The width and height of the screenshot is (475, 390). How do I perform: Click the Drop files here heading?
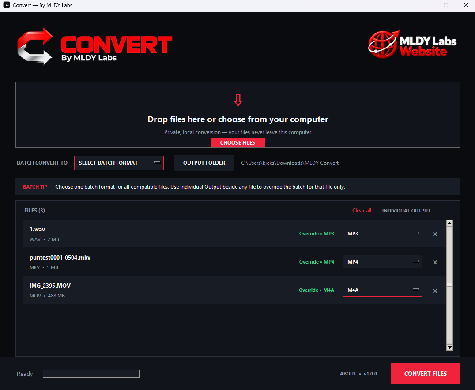coord(238,119)
